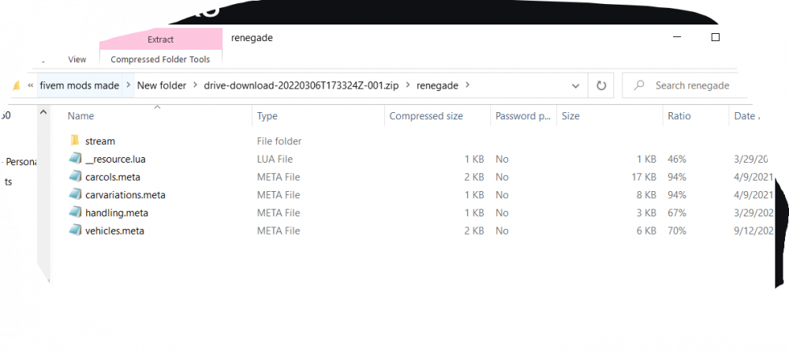789x353 pixels.
Task: Sort files by Ratio column header
Action: point(679,116)
